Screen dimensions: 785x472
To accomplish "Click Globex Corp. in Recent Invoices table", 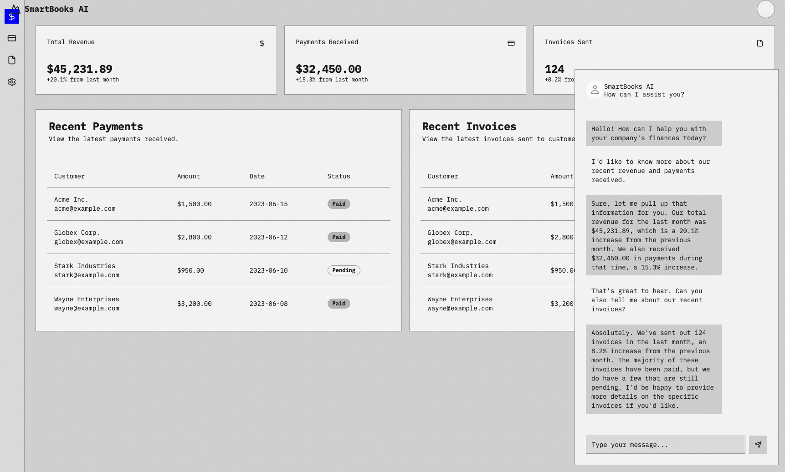I will pos(450,233).
